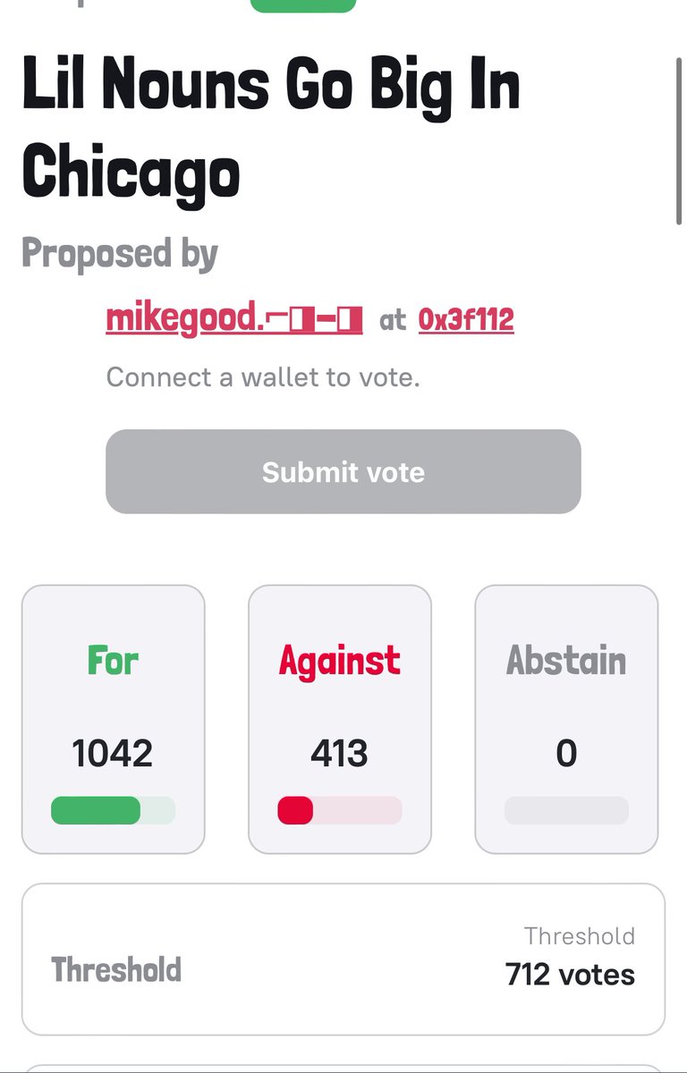Click the Submit vote button
This screenshot has width=687, height=1073.
343,471
